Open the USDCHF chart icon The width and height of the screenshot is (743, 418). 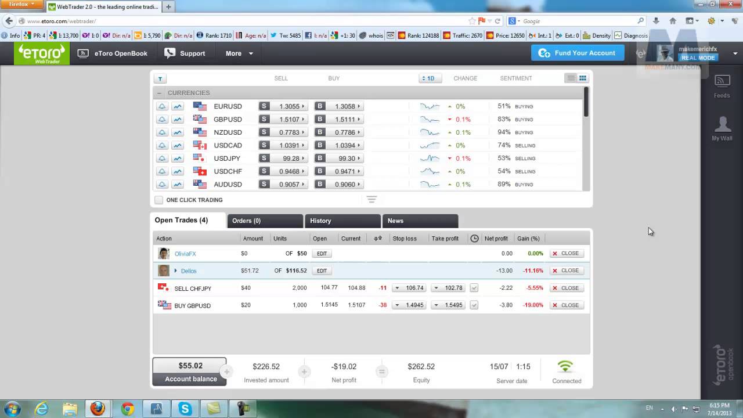coord(178,171)
